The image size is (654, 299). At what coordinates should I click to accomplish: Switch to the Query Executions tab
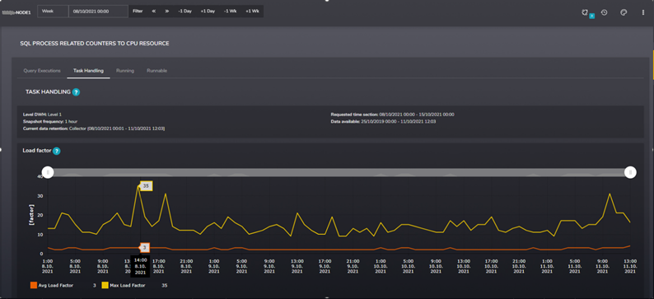click(x=42, y=71)
